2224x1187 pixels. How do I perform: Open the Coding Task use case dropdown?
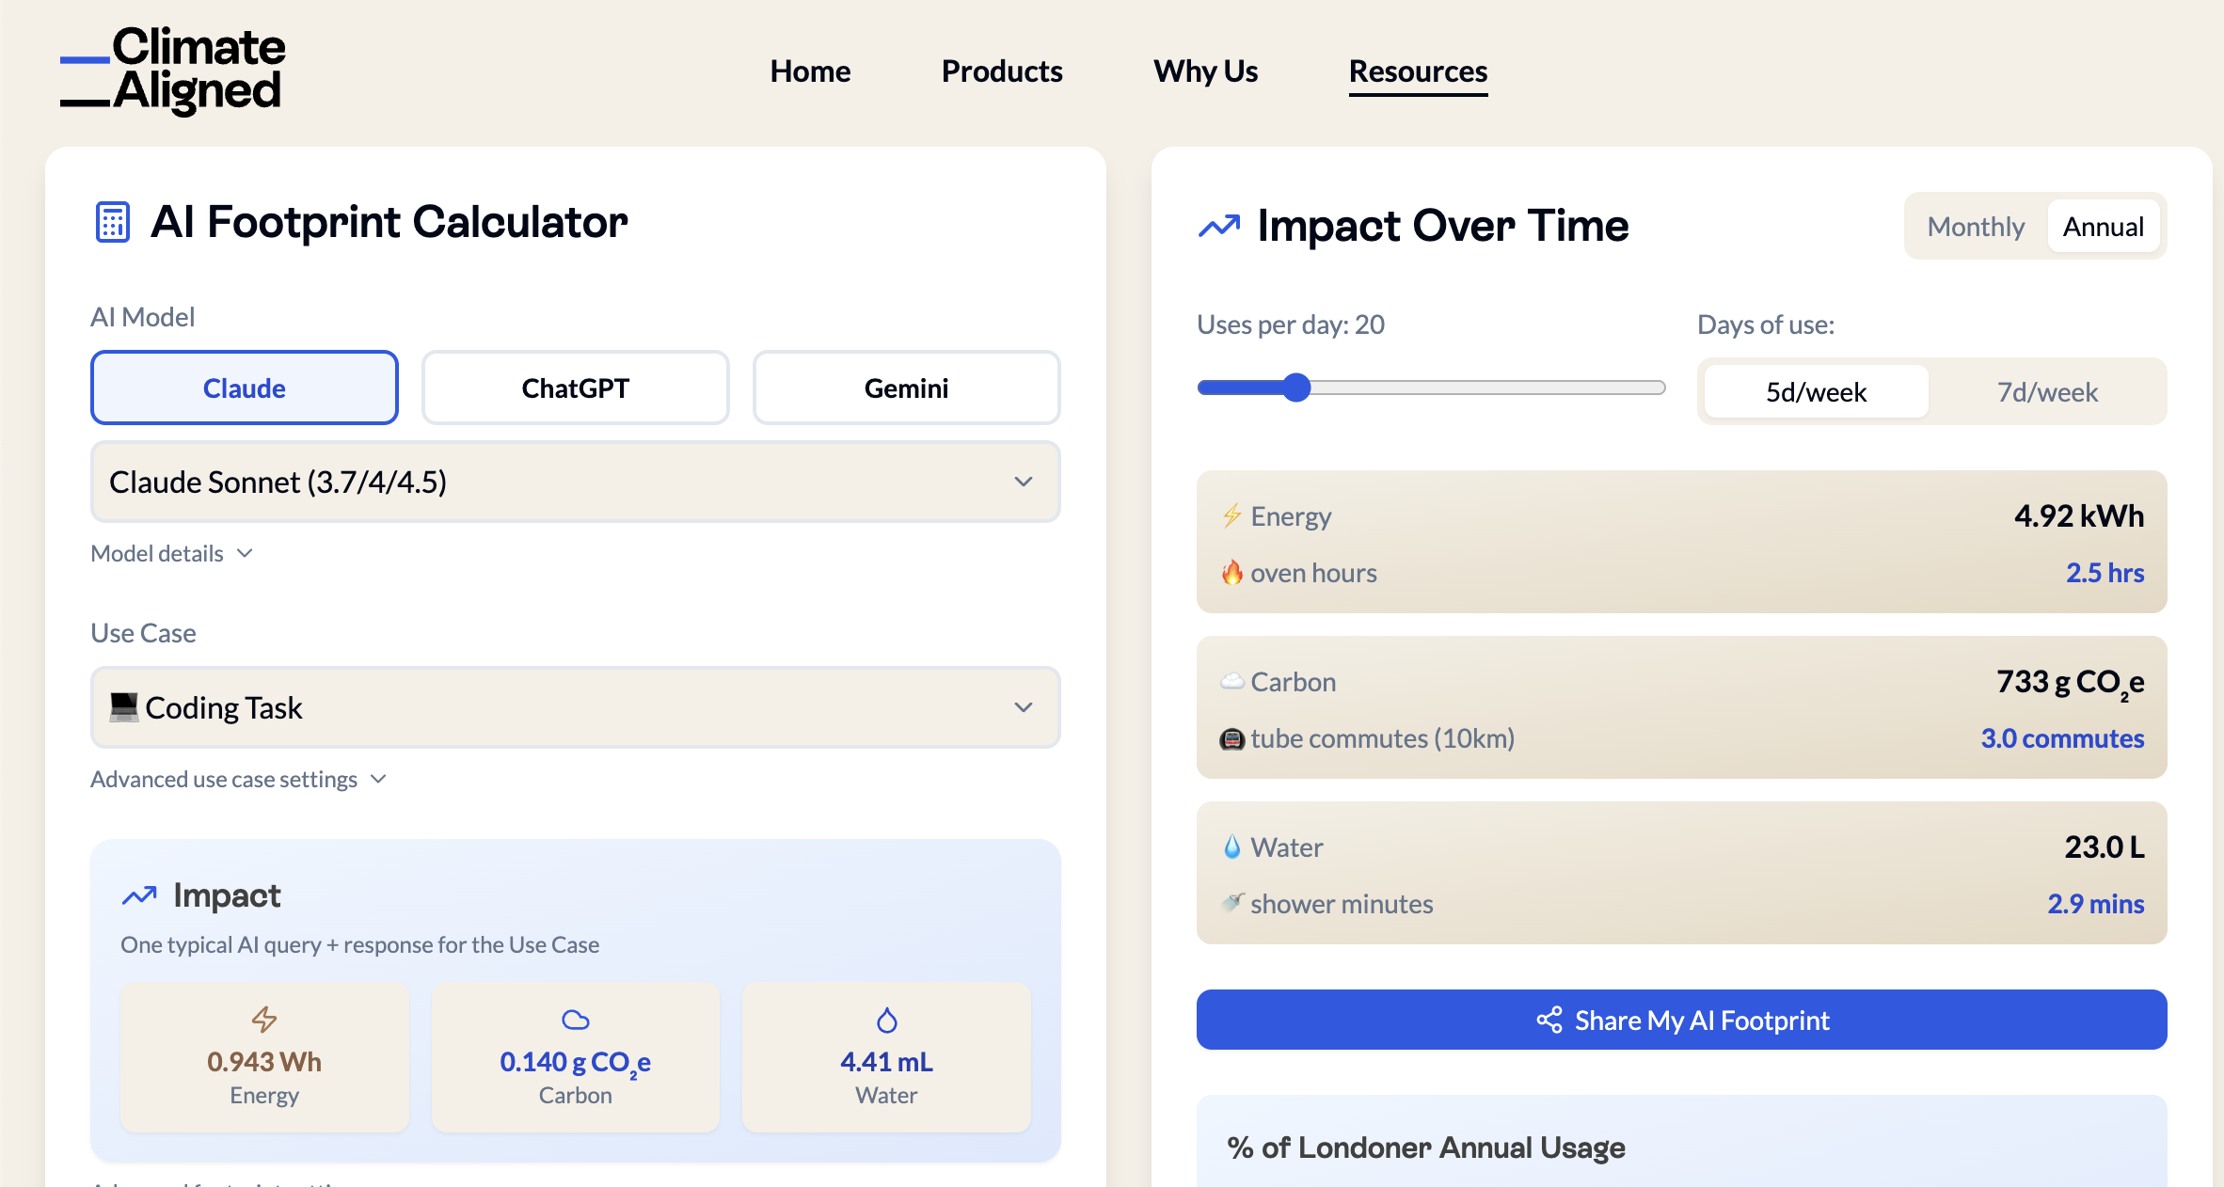pos(575,707)
